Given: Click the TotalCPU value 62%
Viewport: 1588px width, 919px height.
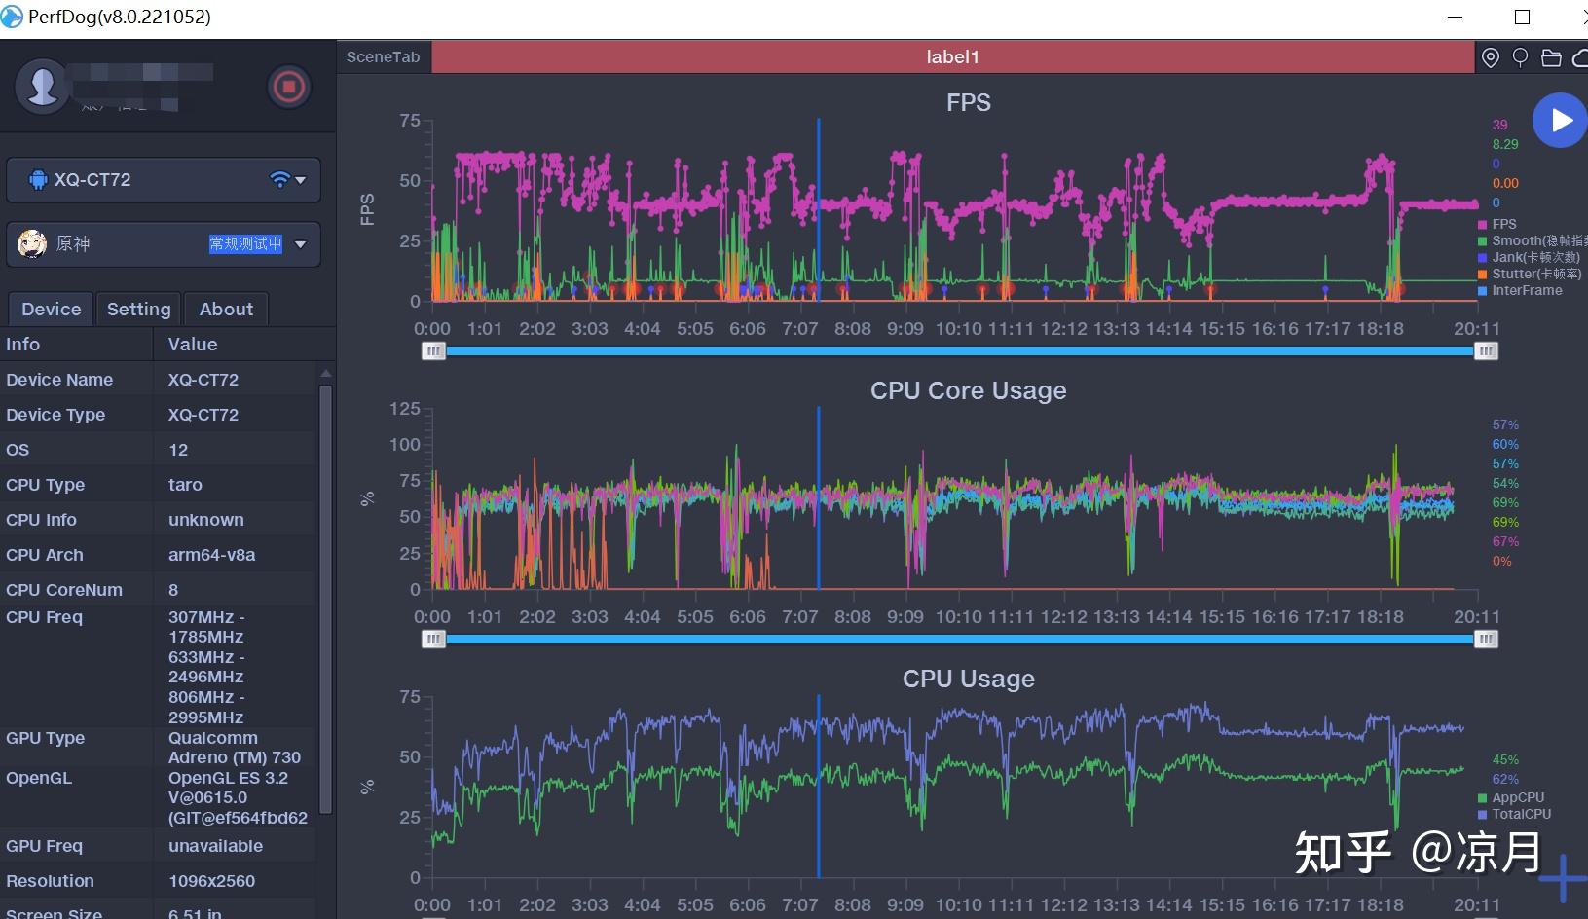Looking at the screenshot, I should tap(1505, 780).
